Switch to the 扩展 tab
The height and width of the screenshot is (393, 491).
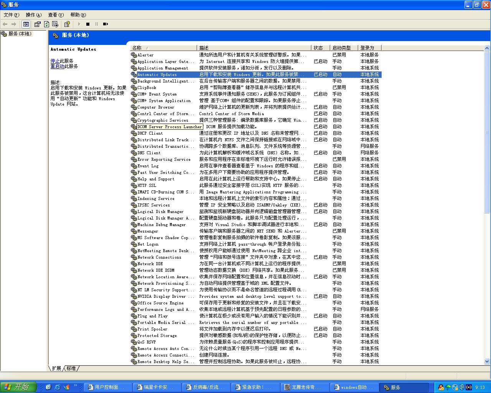coord(57,368)
